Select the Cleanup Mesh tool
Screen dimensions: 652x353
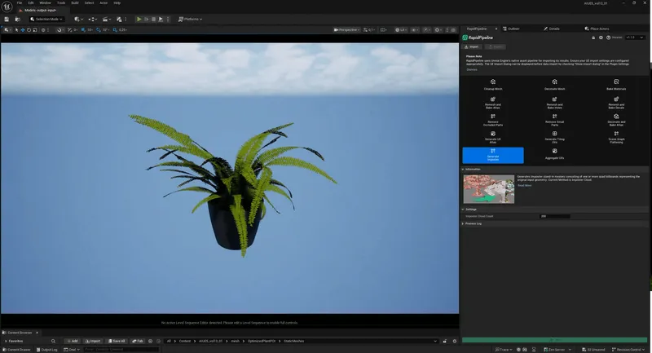coord(493,84)
